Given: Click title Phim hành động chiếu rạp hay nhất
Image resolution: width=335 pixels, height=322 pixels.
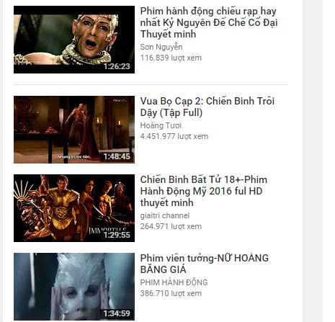Looking at the screenshot, I should coord(209,22).
